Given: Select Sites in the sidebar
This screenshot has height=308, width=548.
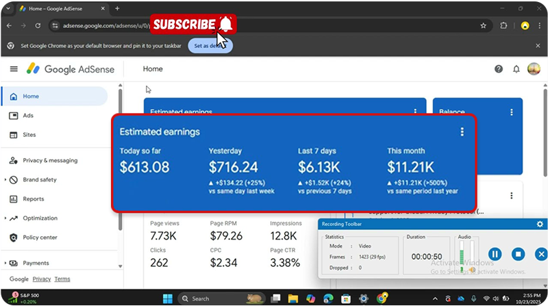Looking at the screenshot, I should (29, 135).
